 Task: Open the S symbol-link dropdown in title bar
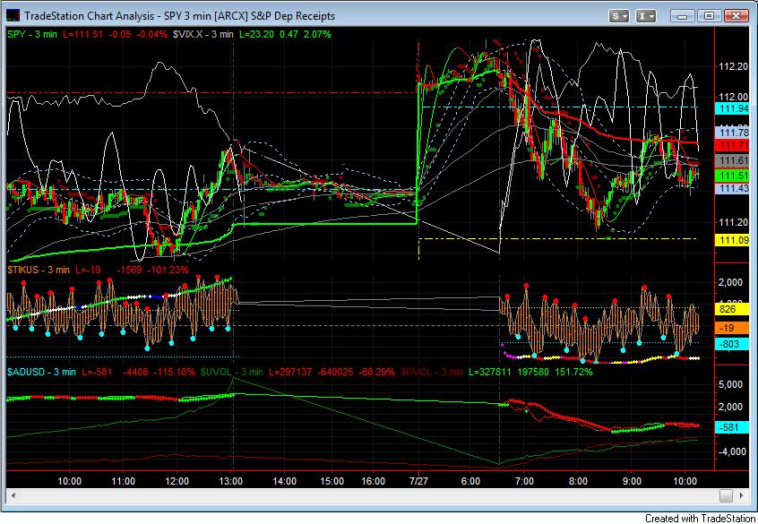tap(619, 16)
